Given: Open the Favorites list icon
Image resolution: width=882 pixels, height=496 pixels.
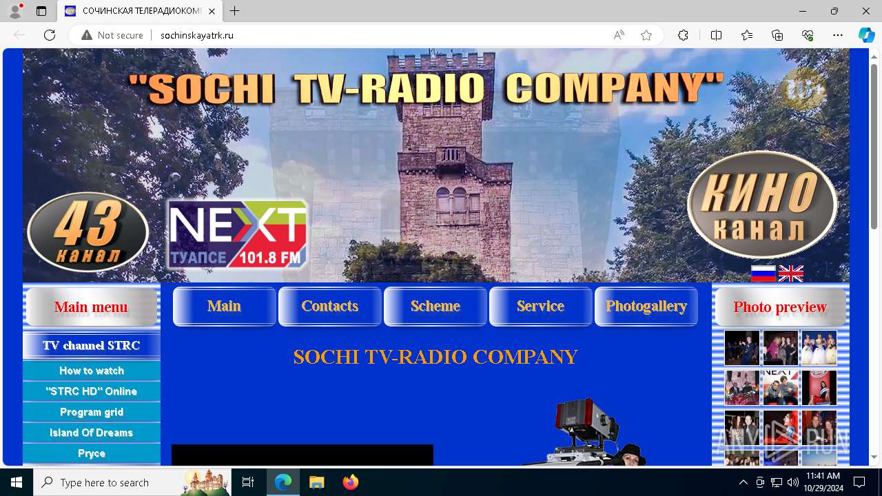Looking at the screenshot, I should [747, 35].
